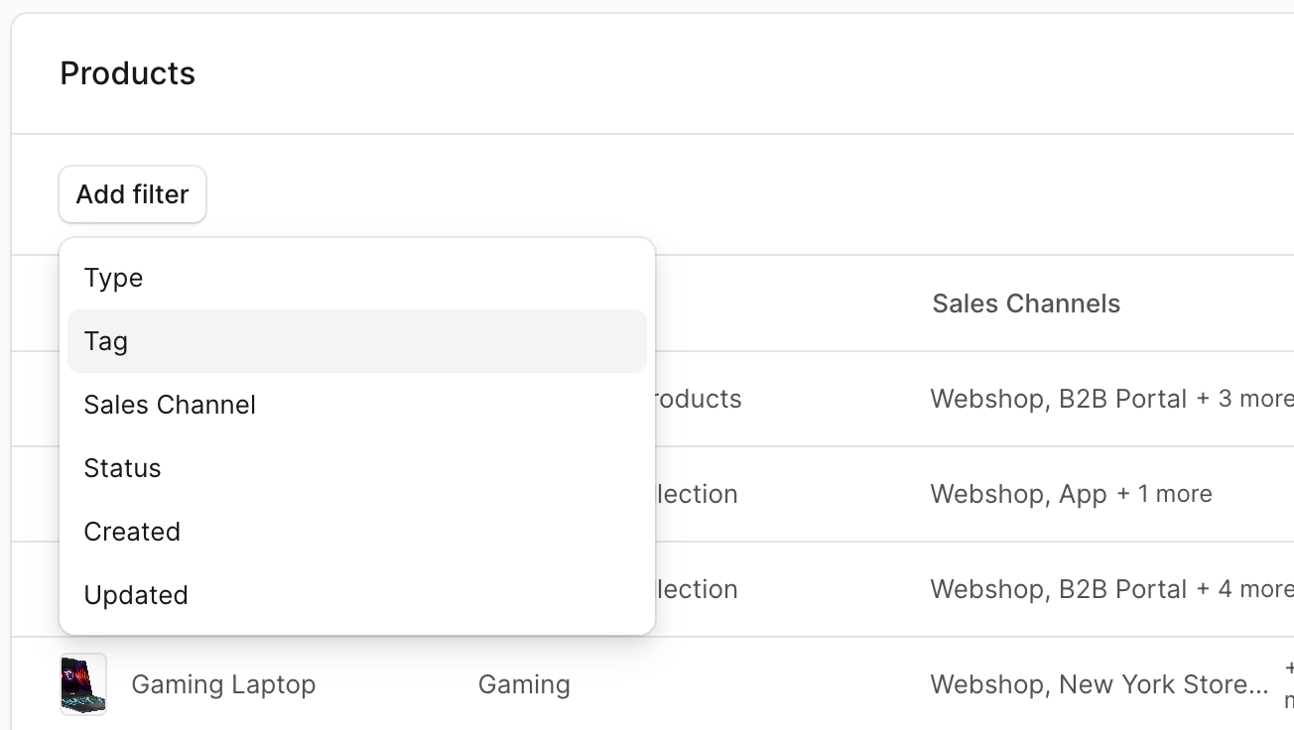Choose the Tag filter option
This screenshot has width=1294, height=730.
tap(106, 341)
